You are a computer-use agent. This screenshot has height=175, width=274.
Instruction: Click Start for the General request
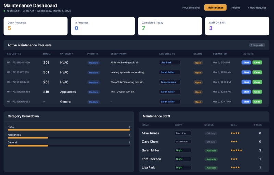pos(246,102)
